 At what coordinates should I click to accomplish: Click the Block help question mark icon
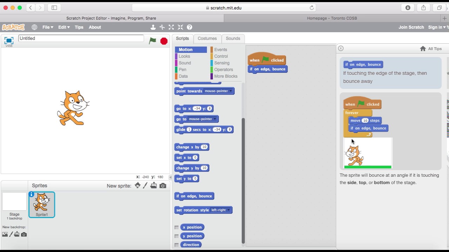[189, 27]
